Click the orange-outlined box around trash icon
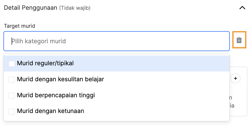 (x=239, y=40)
